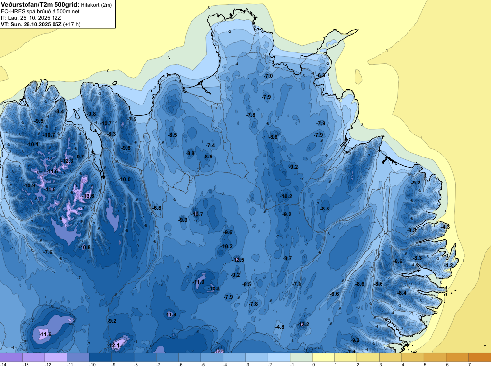Click the -12.1 temperature label
491x367 pixels.
[x=113, y=346]
